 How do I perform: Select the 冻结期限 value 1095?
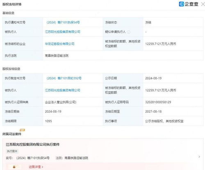click(48, 121)
